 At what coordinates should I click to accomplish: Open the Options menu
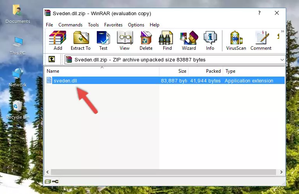(x=136, y=25)
